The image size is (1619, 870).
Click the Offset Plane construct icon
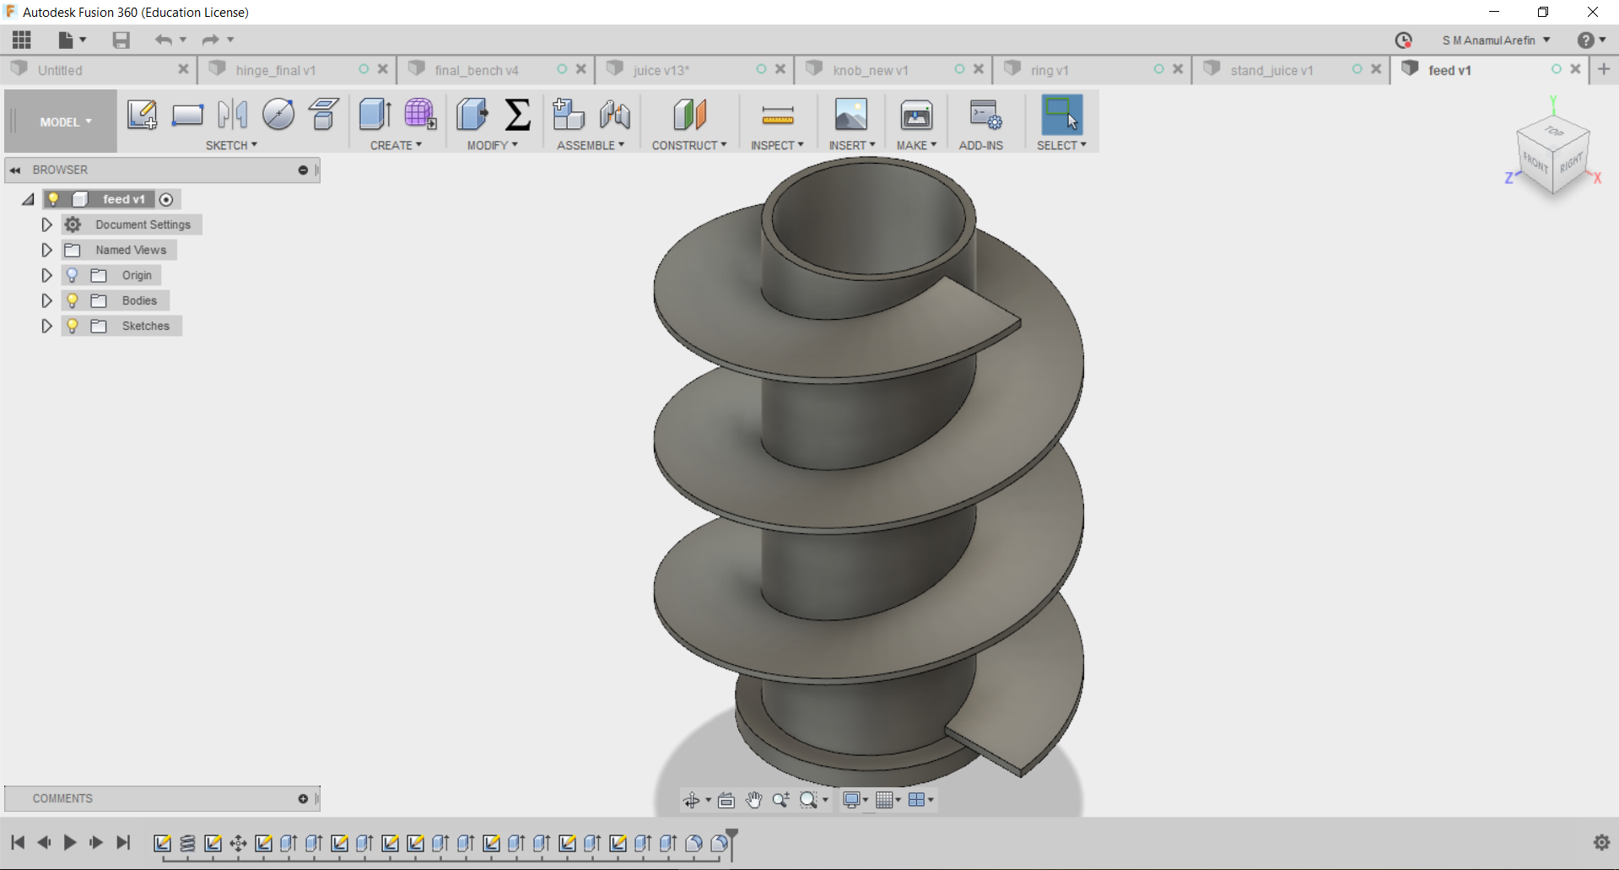coord(688,115)
